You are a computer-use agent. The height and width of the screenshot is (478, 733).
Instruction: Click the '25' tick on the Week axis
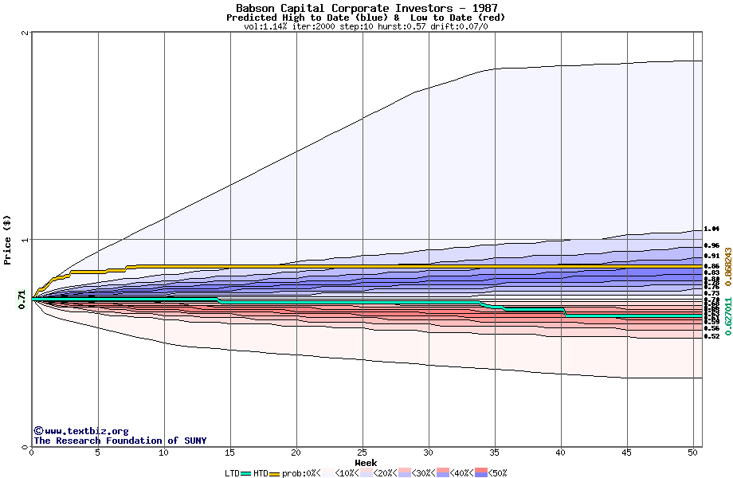click(363, 453)
